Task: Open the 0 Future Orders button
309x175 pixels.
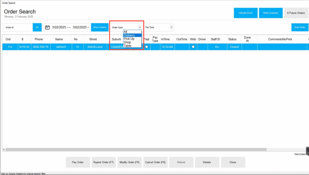Action: [296, 13]
